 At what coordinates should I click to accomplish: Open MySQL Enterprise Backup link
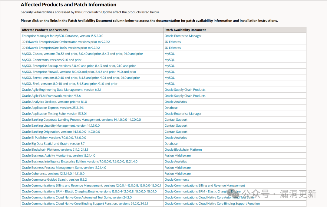tap(79, 66)
